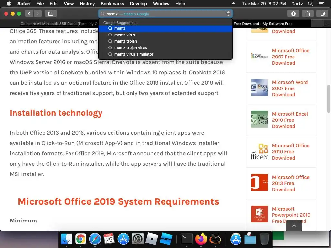Open Notification Center in the menu bar
The image size is (331, 248).
(321, 4)
